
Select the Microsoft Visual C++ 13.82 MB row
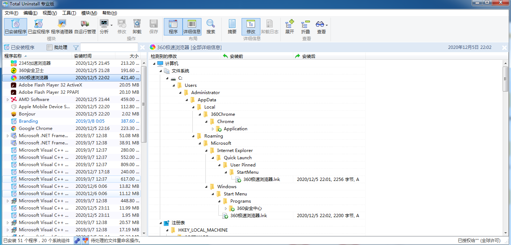click(71, 186)
